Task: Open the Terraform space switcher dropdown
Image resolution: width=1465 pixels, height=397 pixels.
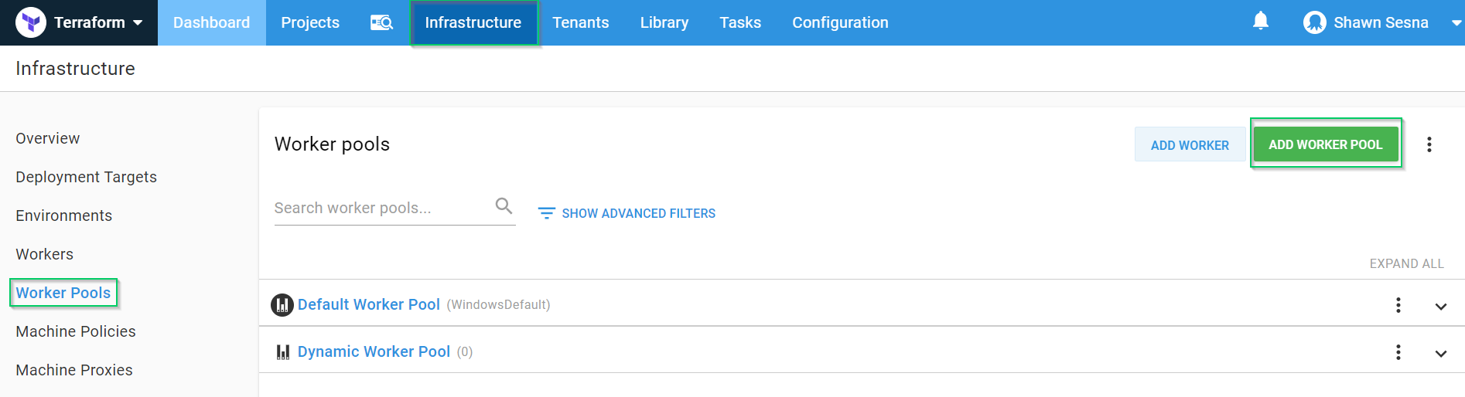Action: 138,22
